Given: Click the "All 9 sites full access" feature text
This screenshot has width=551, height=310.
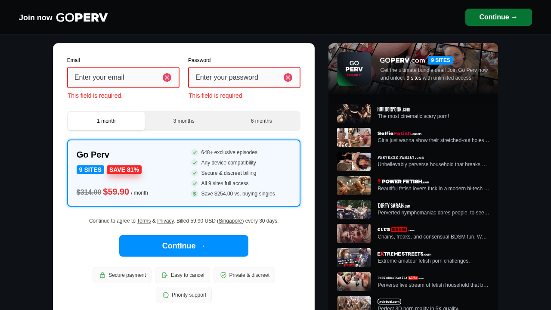Looking at the screenshot, I should pos(225,183).
